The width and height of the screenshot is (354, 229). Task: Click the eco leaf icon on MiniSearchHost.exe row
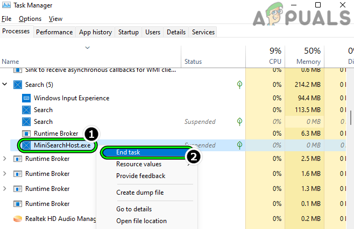point(239,145)
